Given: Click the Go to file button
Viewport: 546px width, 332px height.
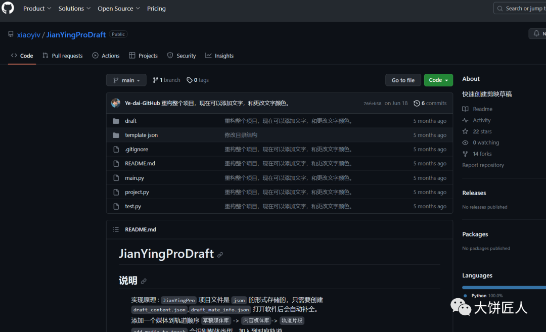Looking at the screenshot, I should coord(403,80).
